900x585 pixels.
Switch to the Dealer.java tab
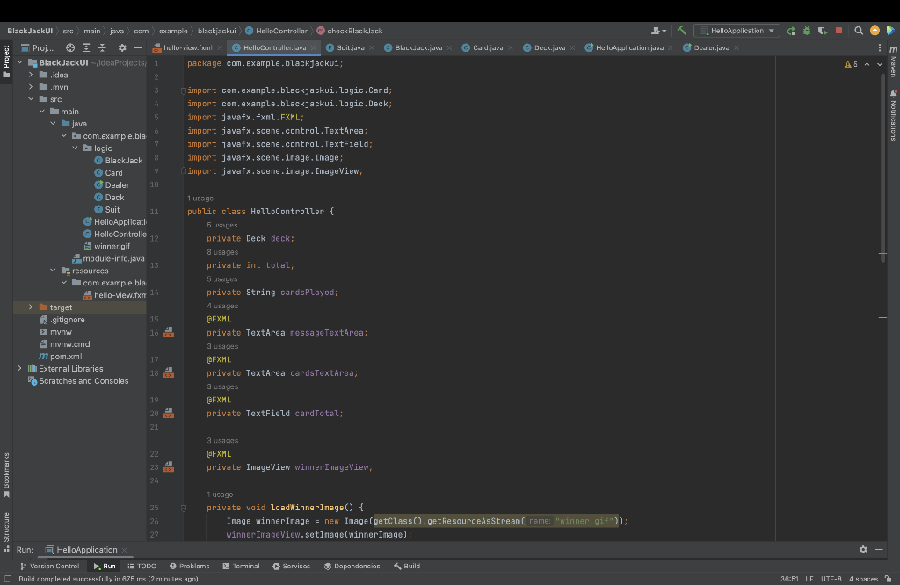click(711, 47)
